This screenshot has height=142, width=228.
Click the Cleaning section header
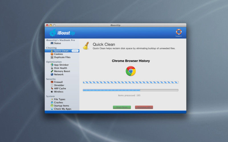tap(51, 48)
